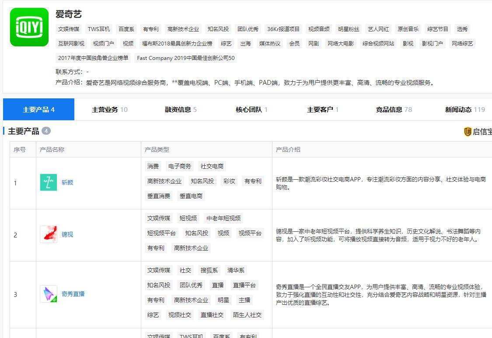This screenshot has height=338, width=492.
Task: Select the 影视门户 tag
Action: click(x=433, y=44)
